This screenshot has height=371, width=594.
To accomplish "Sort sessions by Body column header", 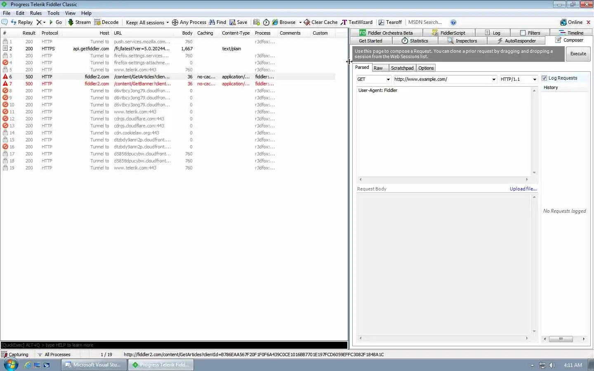I will point(187,33).
